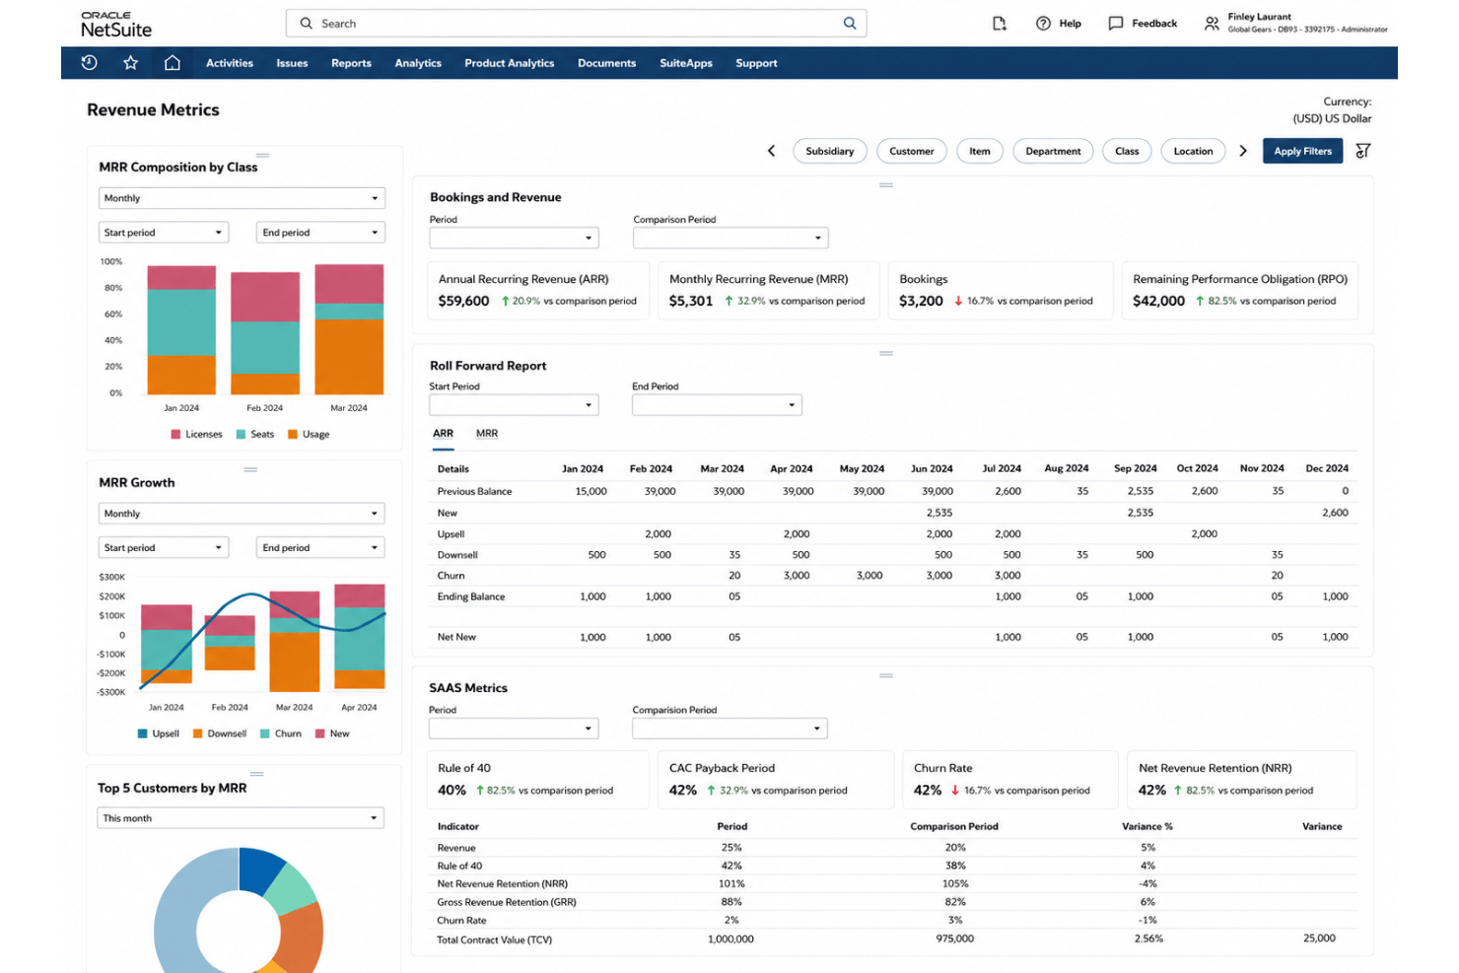
Task: Grab the MRR Growth panel drag handle
Action: pyautogui.click(x=250, y=470)
